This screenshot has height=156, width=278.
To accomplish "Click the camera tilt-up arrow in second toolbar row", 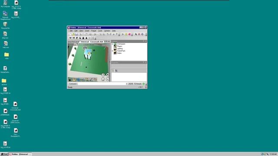I will (x=77, y=38).
